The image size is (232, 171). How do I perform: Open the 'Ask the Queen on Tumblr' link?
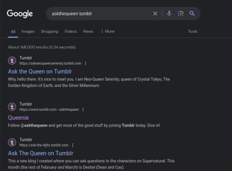40,72
